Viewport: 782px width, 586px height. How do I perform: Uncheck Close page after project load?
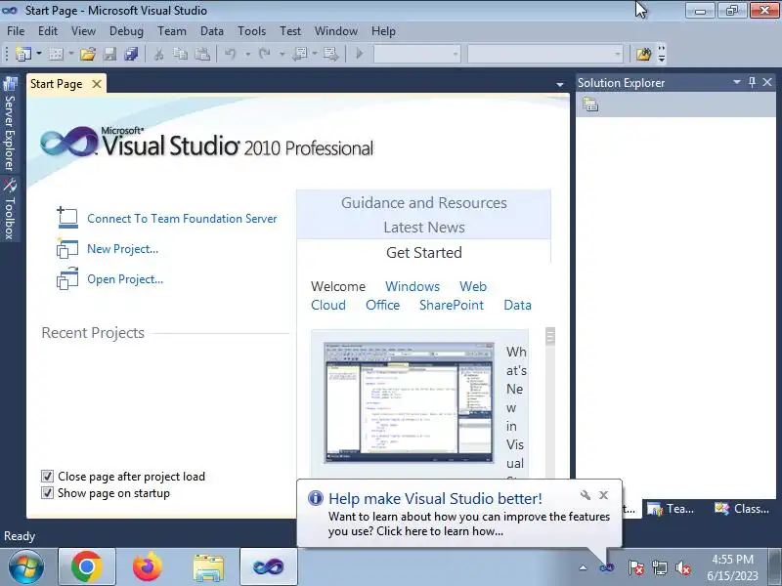click(47, 477)
